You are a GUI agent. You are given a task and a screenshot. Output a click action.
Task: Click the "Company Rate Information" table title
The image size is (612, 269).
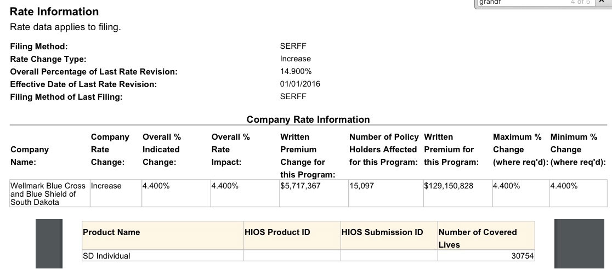point(308,119)
